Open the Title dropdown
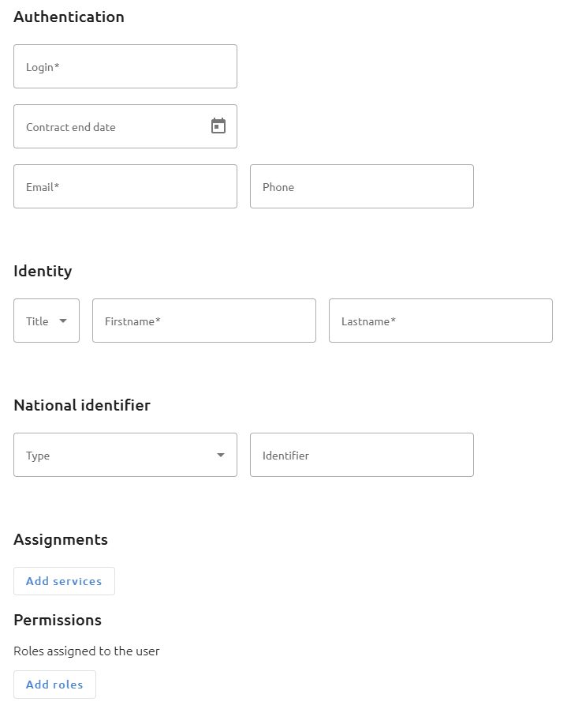Image resolution: width=567 pixels, height=709 pixels. coord(47,321)
